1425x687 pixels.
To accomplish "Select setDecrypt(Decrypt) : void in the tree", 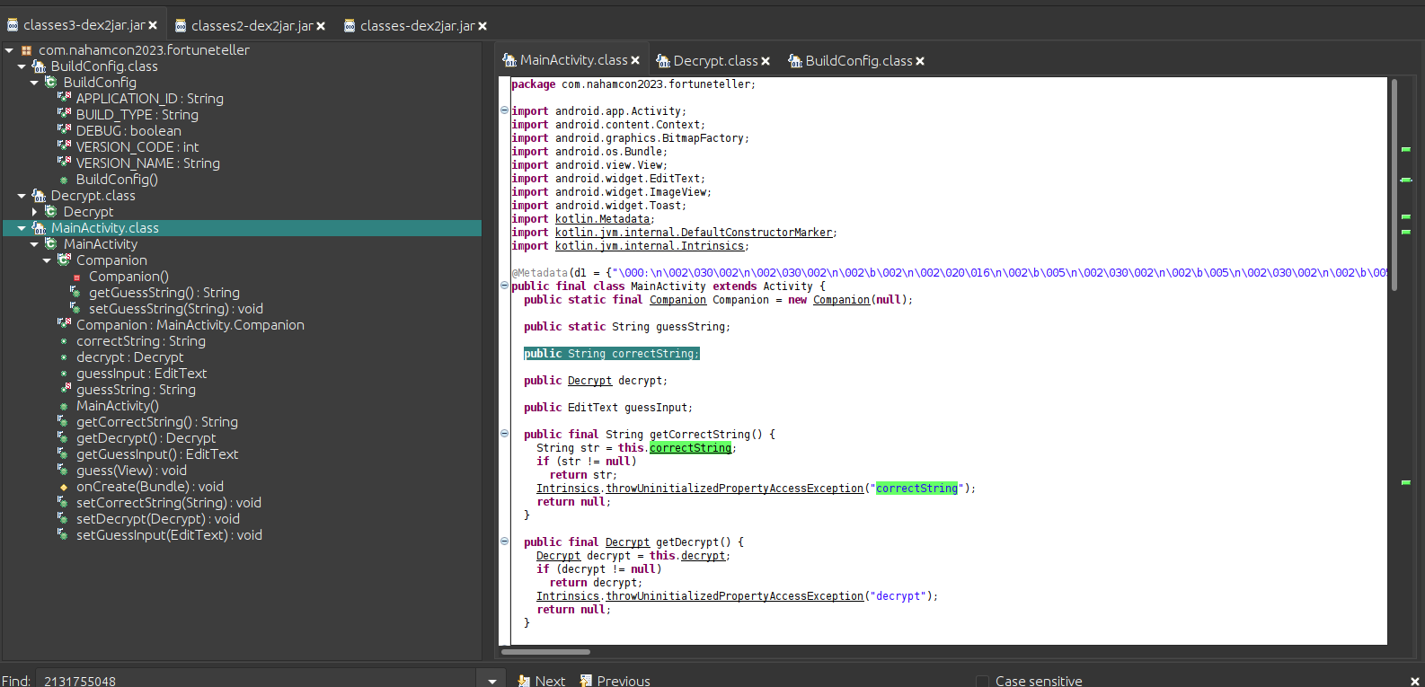I will pos(158,519).
